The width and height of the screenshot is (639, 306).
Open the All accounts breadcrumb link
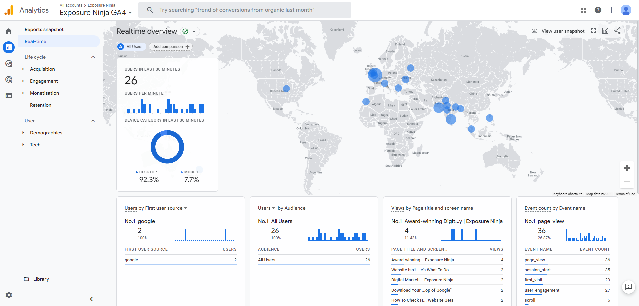coord(71,5)
